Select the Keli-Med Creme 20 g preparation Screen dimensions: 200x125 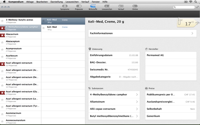tap(63, 21)
